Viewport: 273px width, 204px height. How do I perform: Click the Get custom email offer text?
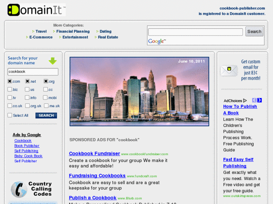(x=251, y=70)
